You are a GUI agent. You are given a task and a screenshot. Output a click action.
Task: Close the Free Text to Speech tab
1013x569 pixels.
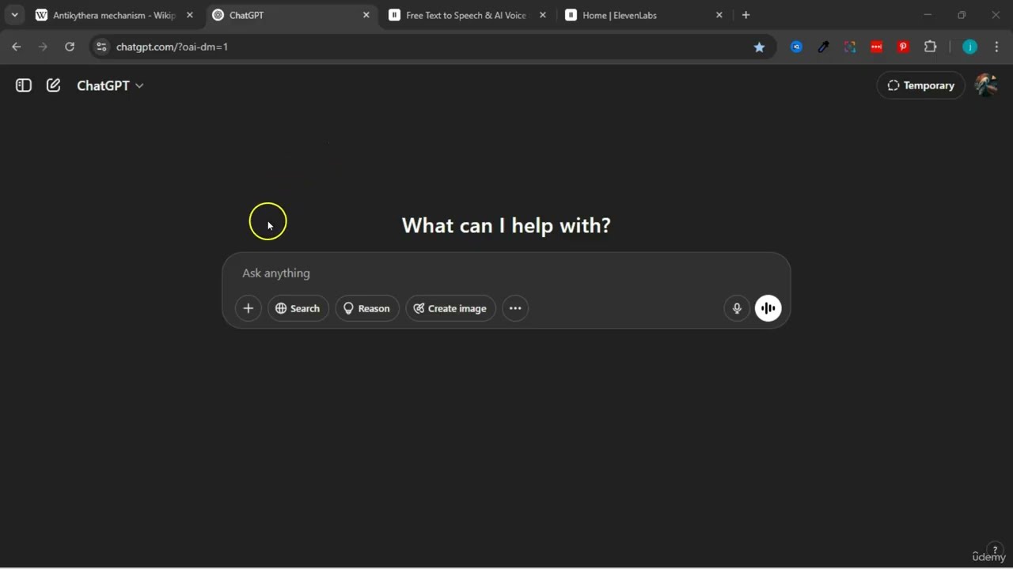(x=543, y=15)
